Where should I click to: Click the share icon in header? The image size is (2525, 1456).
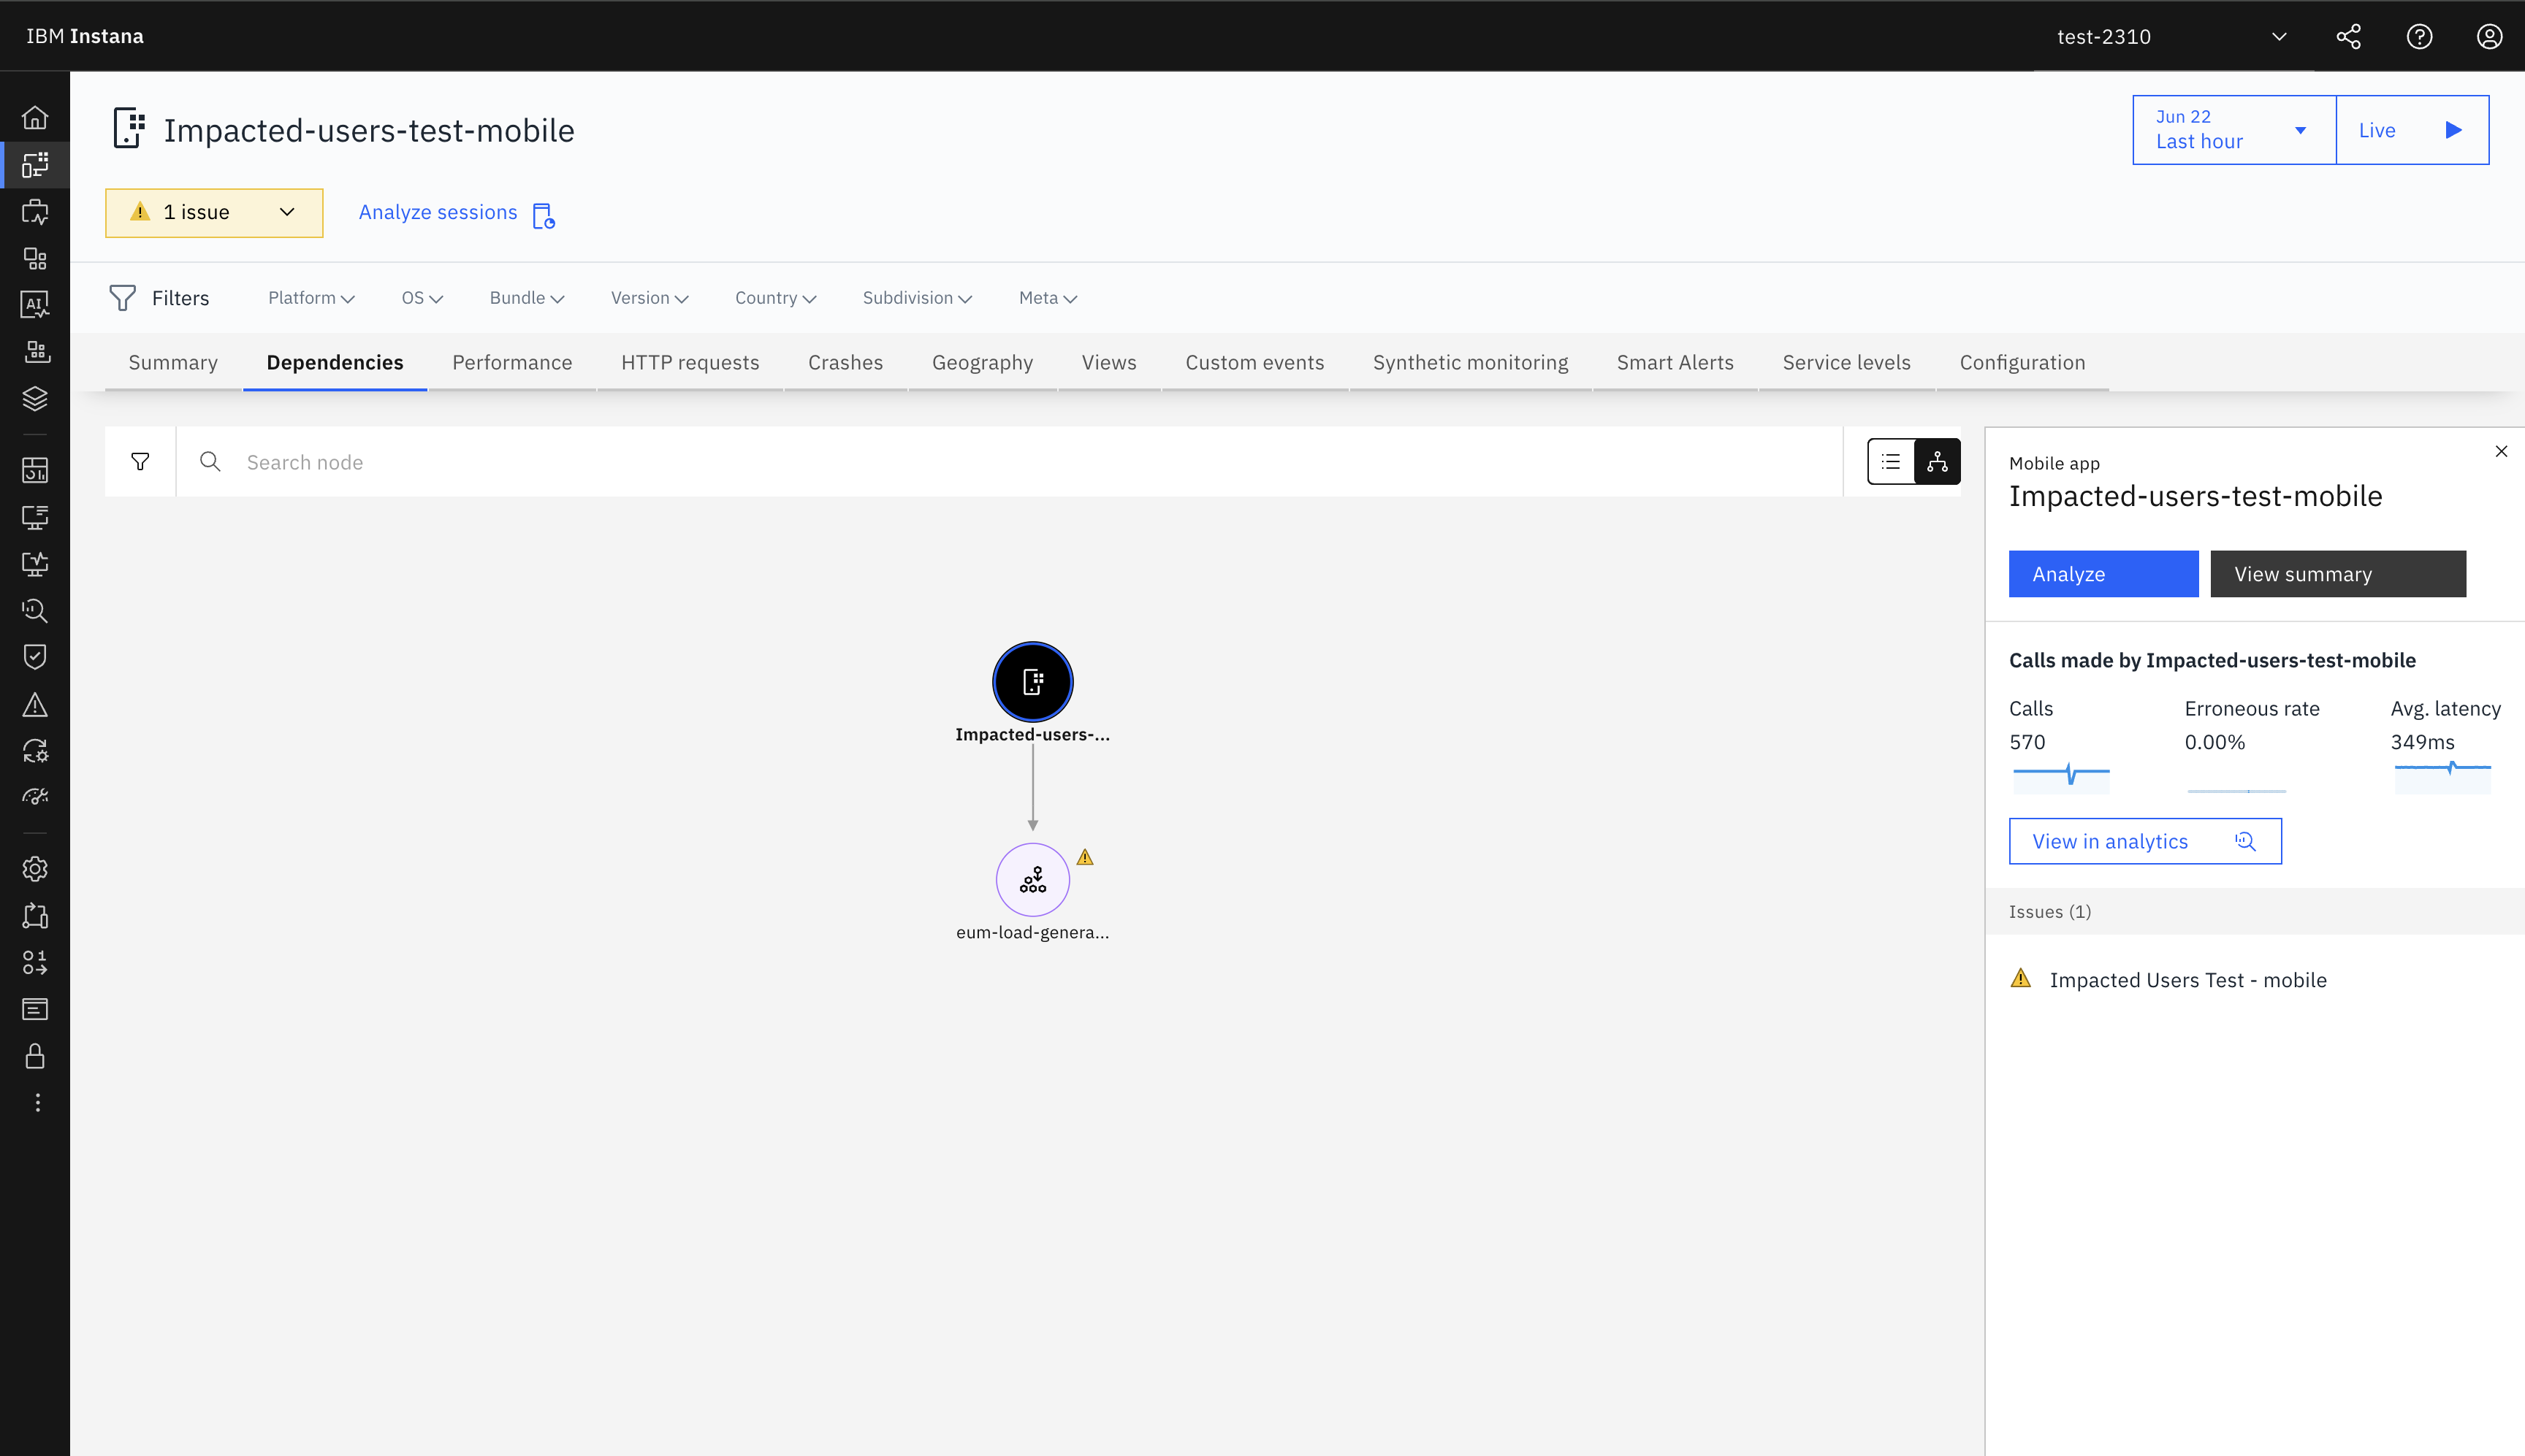(2349, 37)
